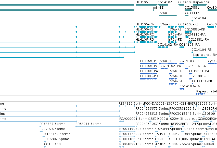Select transcript label Ir76a-RE
217x148 pixels.
tap(166, 24)
